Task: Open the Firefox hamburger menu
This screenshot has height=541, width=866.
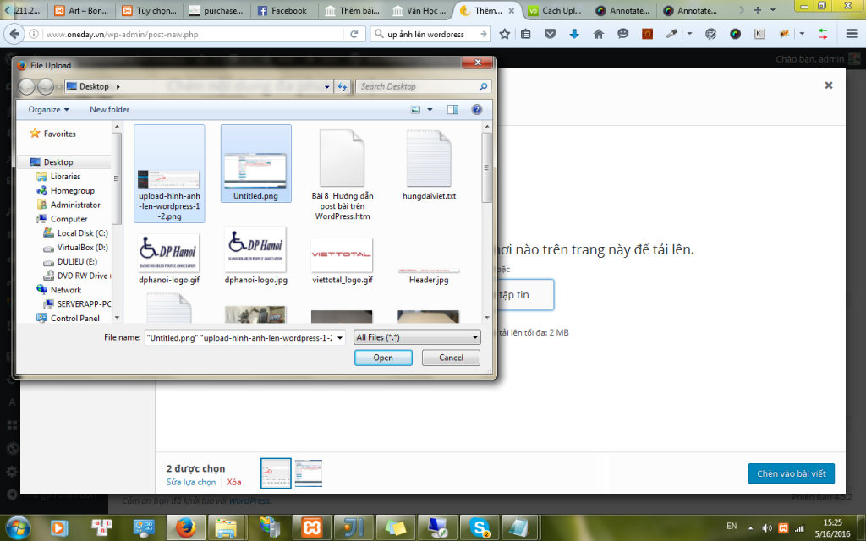Action: 852,34
